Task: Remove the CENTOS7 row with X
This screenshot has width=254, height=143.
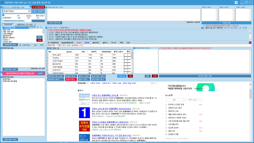Action: pos(127,70)
